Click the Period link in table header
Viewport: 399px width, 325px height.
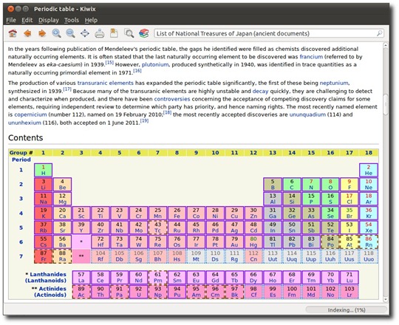(x=21, y=160)
